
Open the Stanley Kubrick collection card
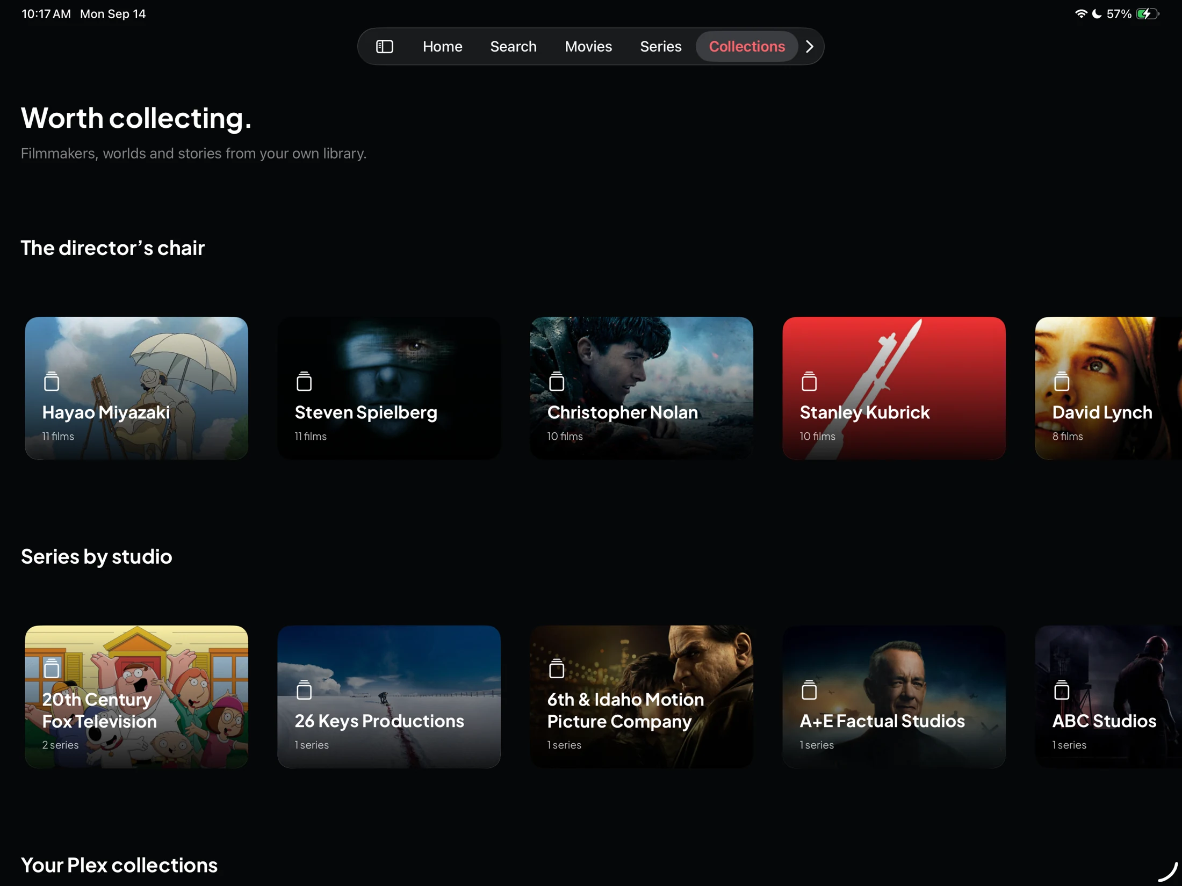tap(894, 388)
